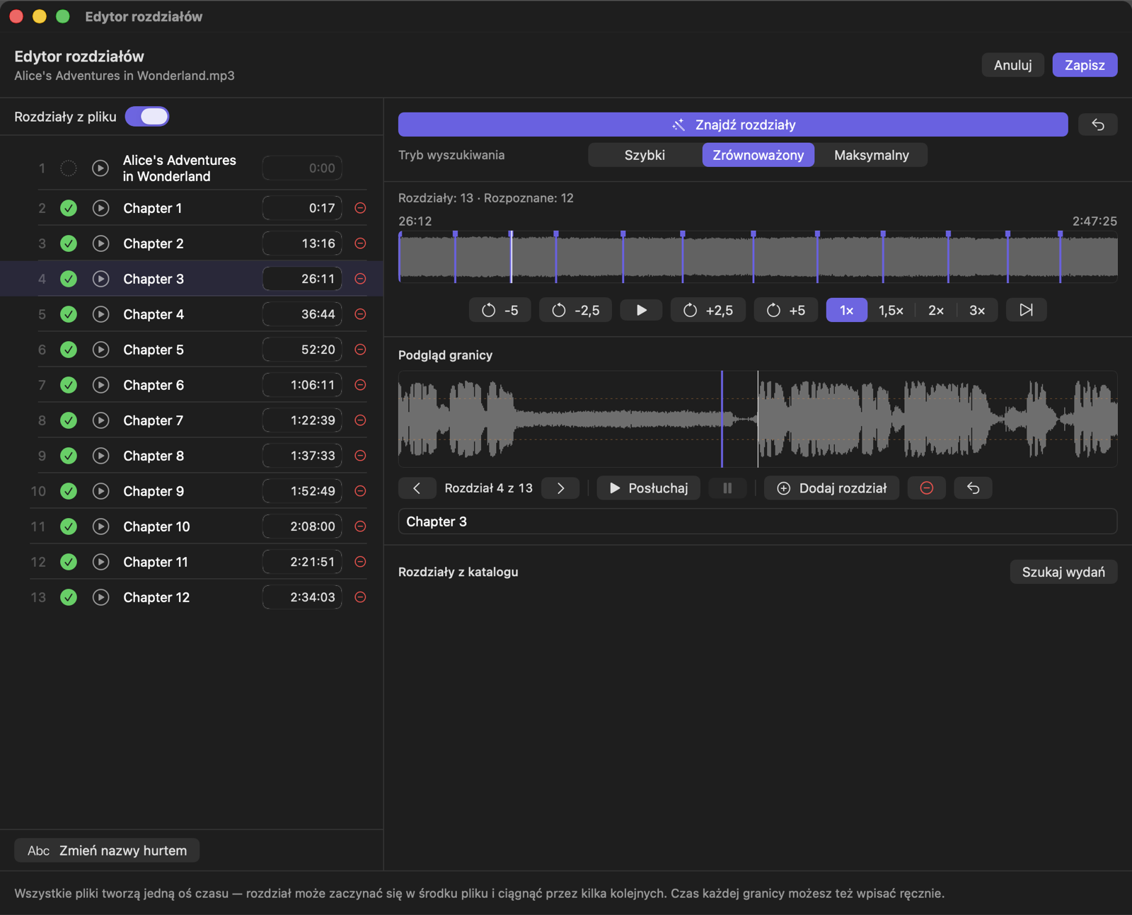This screenshot has width=1132, height=915.
Task: Click Zmień nazwy hurtem button
Action: [107, 851]
